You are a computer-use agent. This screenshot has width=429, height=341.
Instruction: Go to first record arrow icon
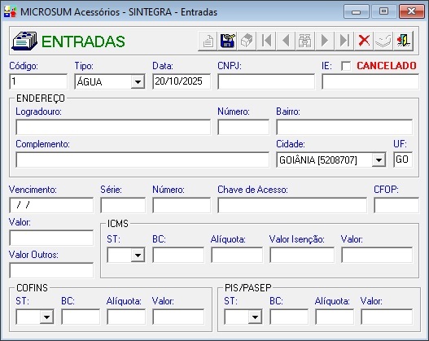266,41
